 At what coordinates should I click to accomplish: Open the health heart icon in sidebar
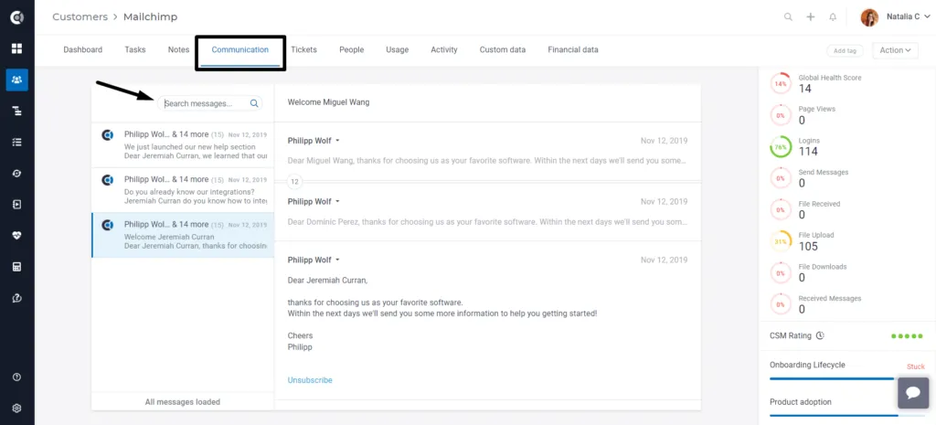16,235
